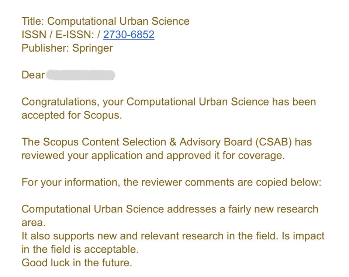Click the 'Title: Computational Urban Science' line
The width and height of the screenshot is (349, 277).
click(106, 21)
